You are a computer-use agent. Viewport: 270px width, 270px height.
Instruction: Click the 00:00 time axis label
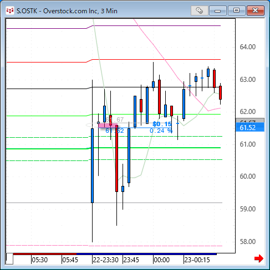[x=162, y=260]
